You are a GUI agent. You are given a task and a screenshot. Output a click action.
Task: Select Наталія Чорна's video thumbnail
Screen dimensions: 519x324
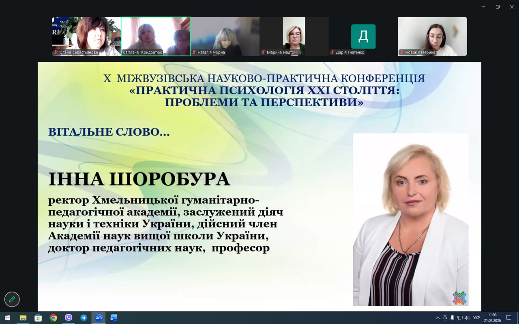pos(225,36)
